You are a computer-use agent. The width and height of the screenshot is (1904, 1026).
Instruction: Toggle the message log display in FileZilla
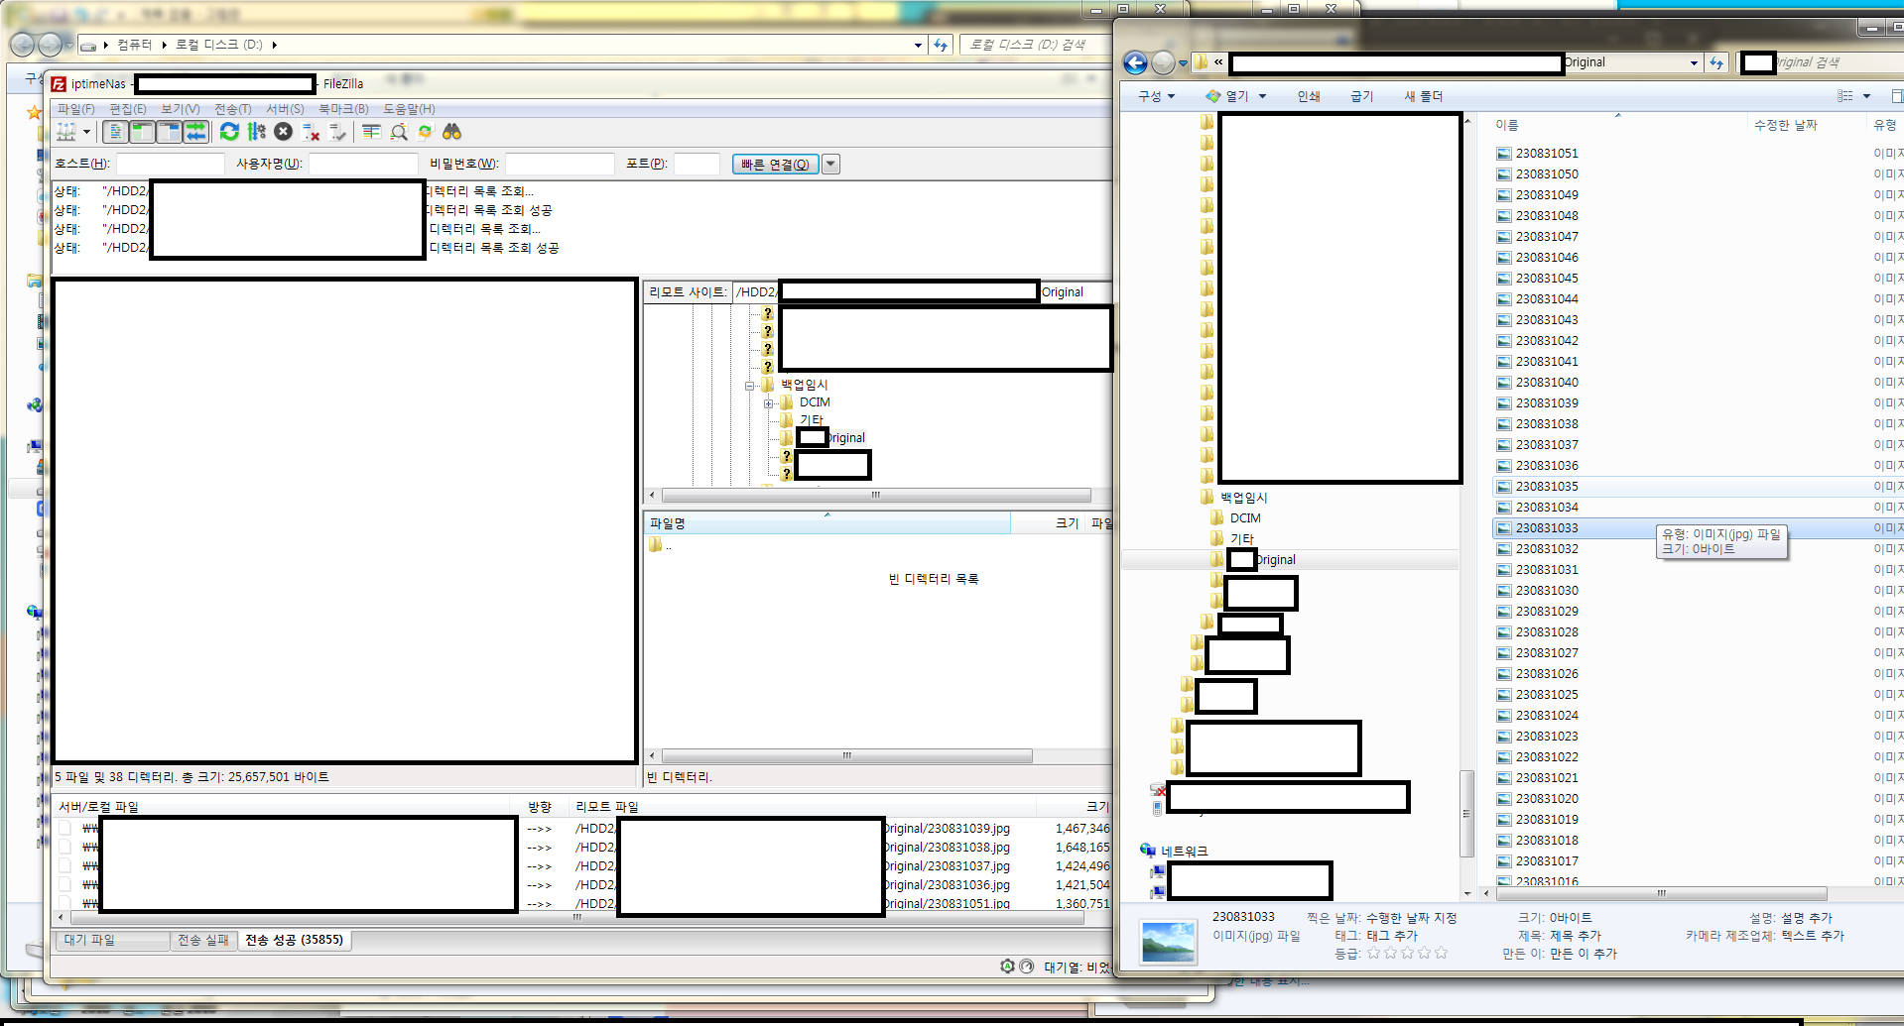pos(115,132)
